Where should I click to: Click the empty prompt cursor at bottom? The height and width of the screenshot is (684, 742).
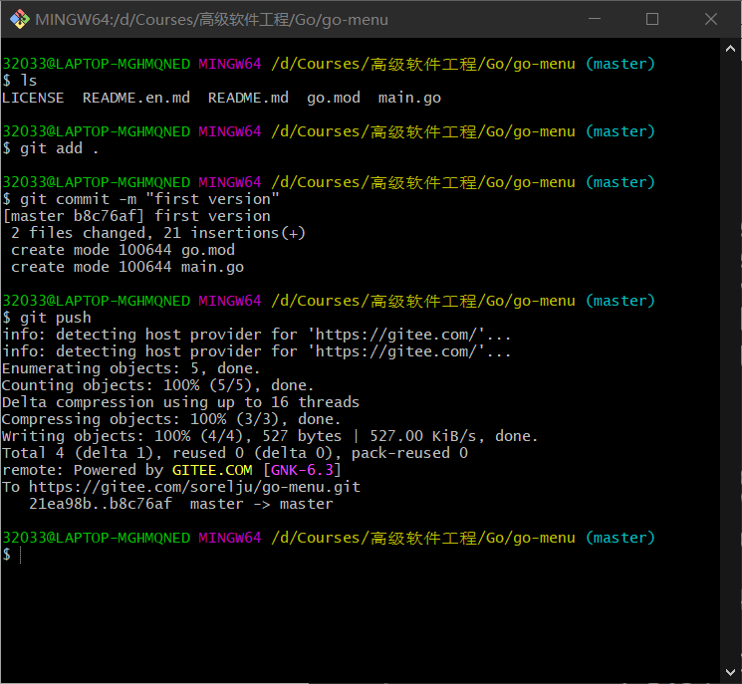click(20, 555)
